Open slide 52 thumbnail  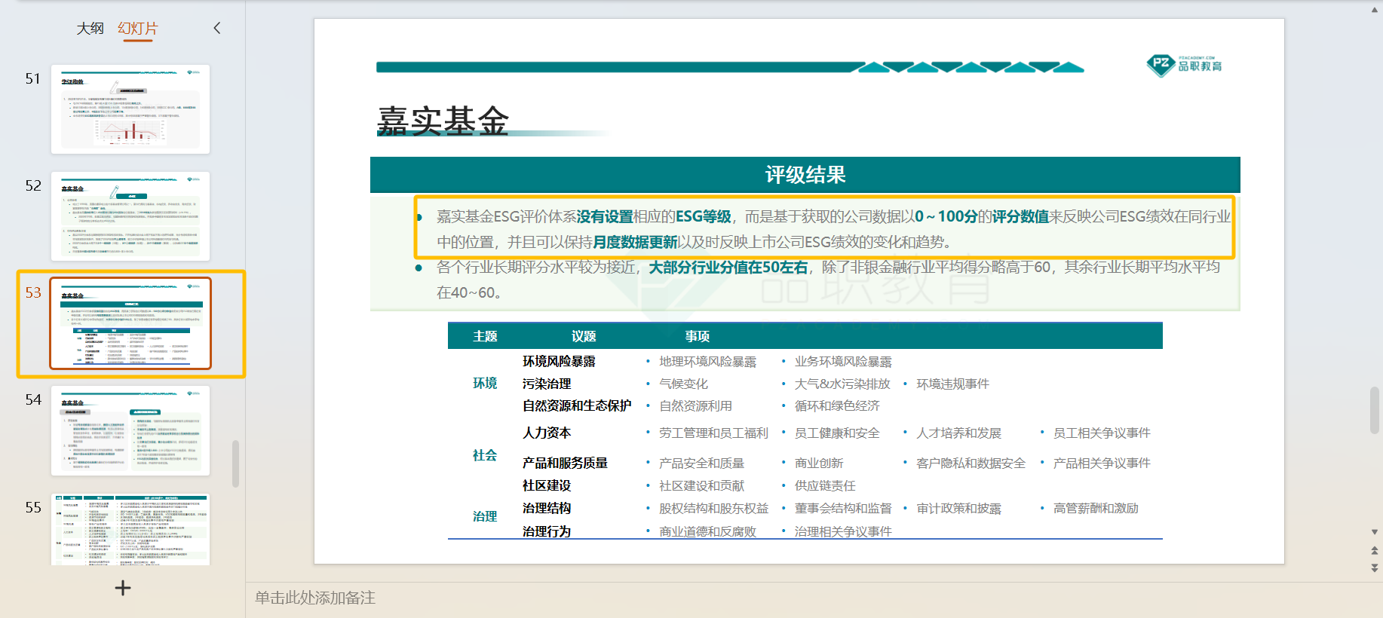pos(130,216)
